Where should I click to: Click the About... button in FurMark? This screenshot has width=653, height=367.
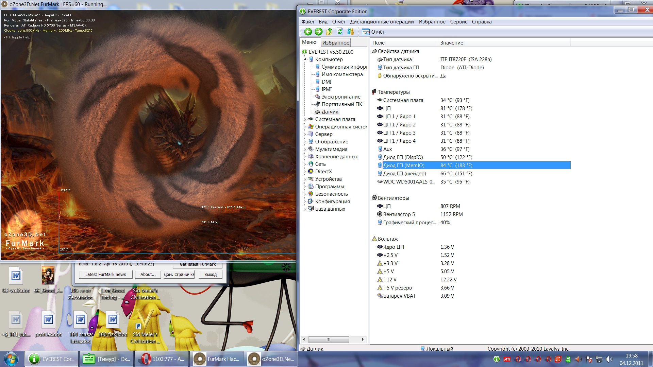pyautogui.click(x=148, y=275)
